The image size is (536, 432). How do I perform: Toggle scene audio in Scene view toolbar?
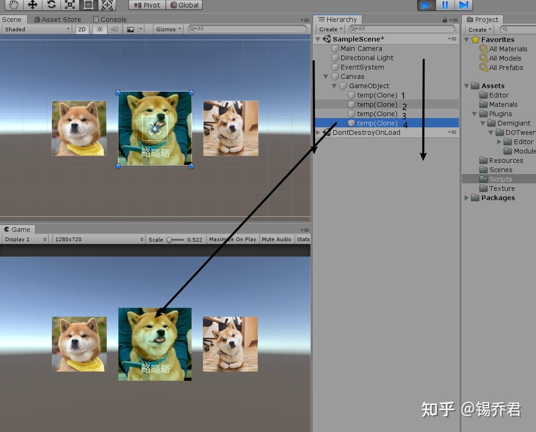pos(114,29)
